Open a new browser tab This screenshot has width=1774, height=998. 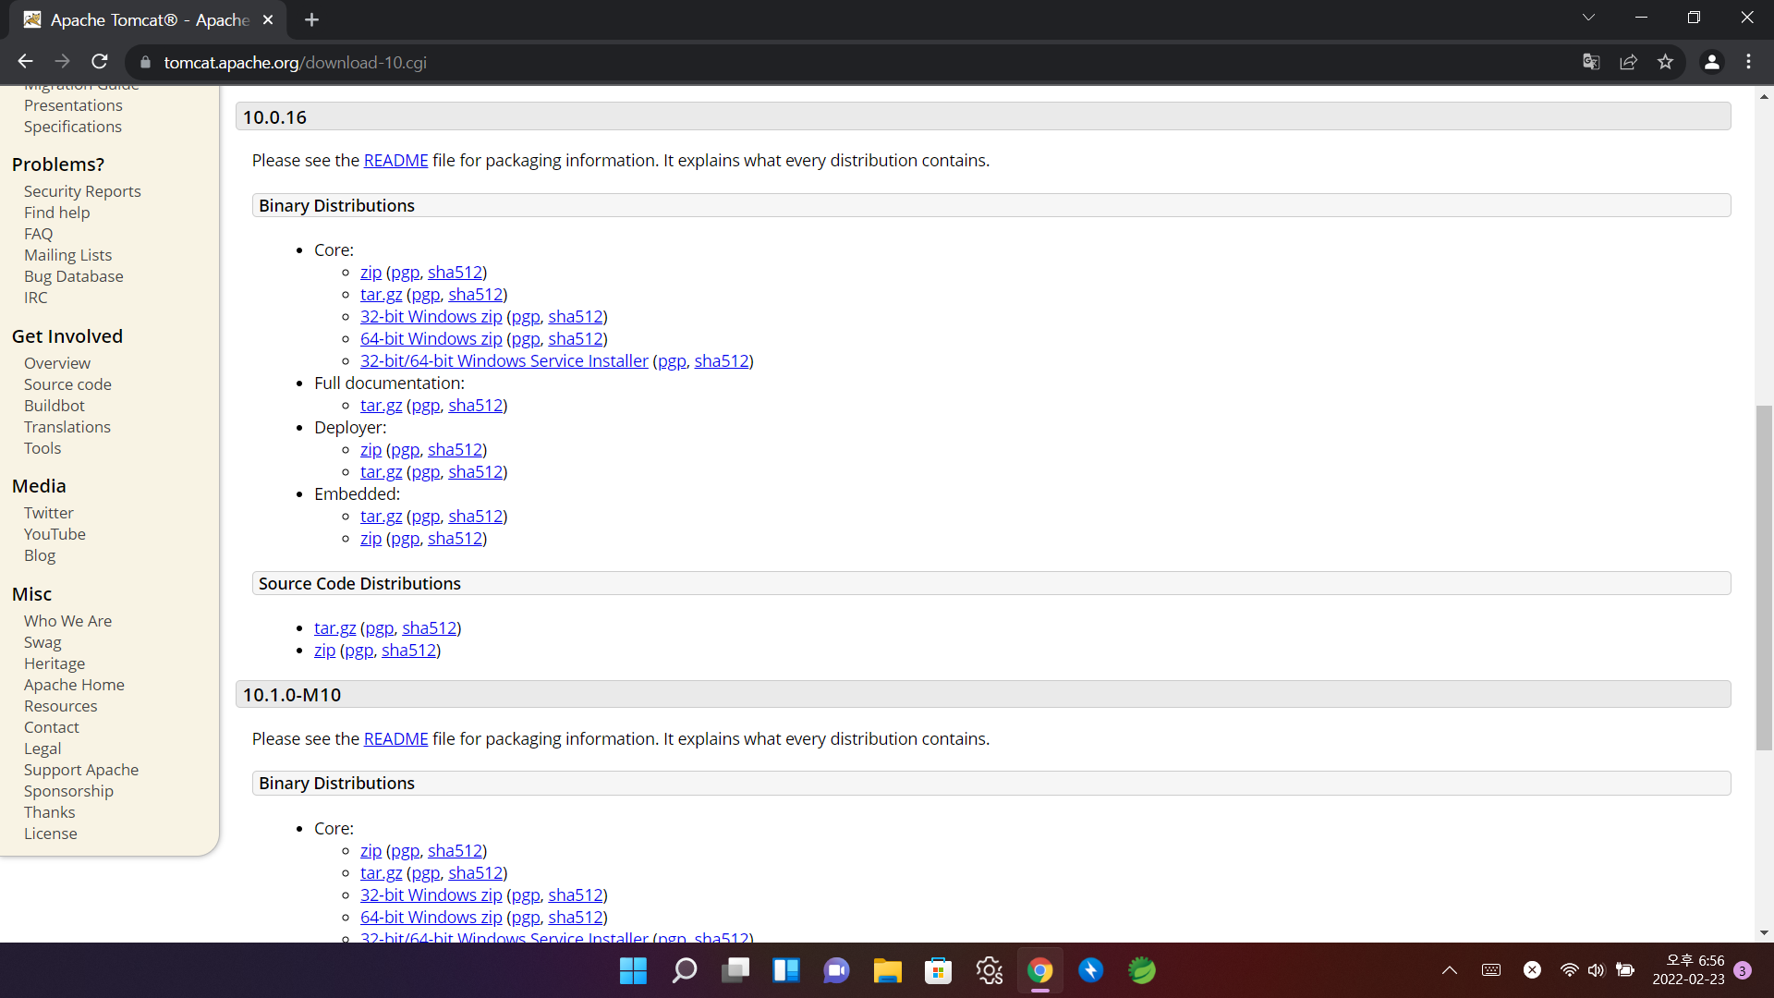click(x=311, y=19)
